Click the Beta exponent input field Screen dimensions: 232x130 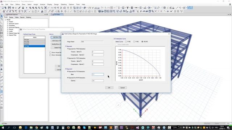point(98,74)
